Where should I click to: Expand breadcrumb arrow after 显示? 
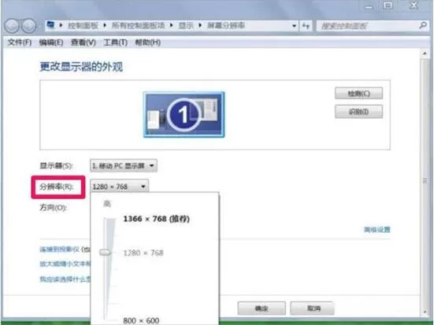(x=200, y=25)
